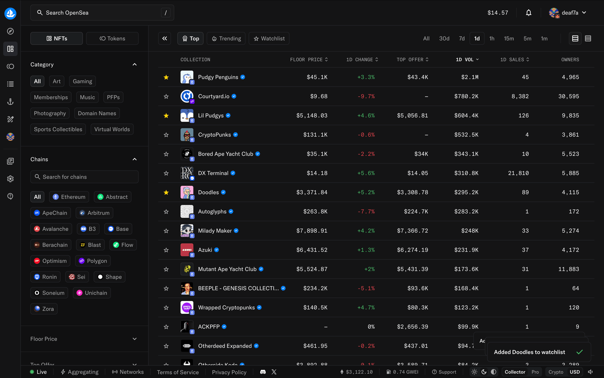
Task: Add DX Terminal to watchlist star
Action: pyautogui.click(x=166, y=173)
